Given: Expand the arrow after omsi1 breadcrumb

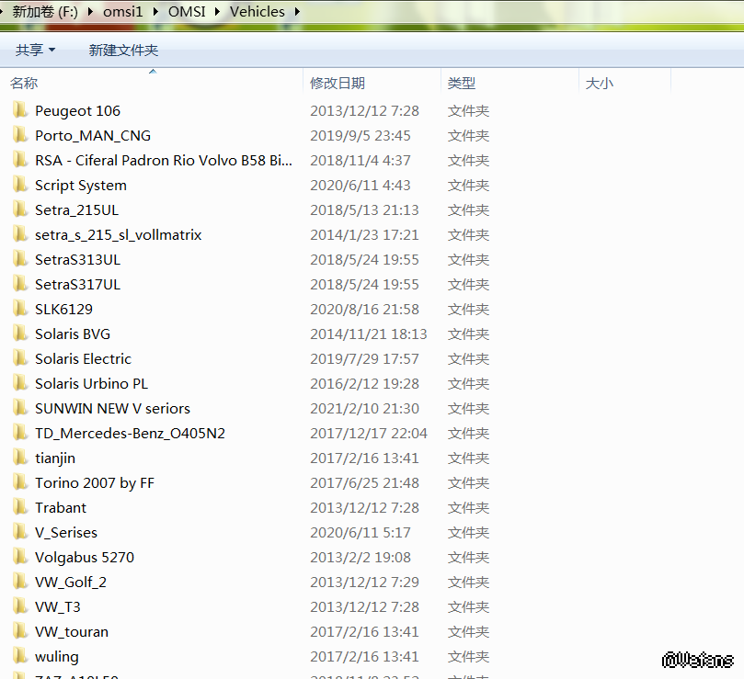Looking at the screenshot, I should (155, 11).
